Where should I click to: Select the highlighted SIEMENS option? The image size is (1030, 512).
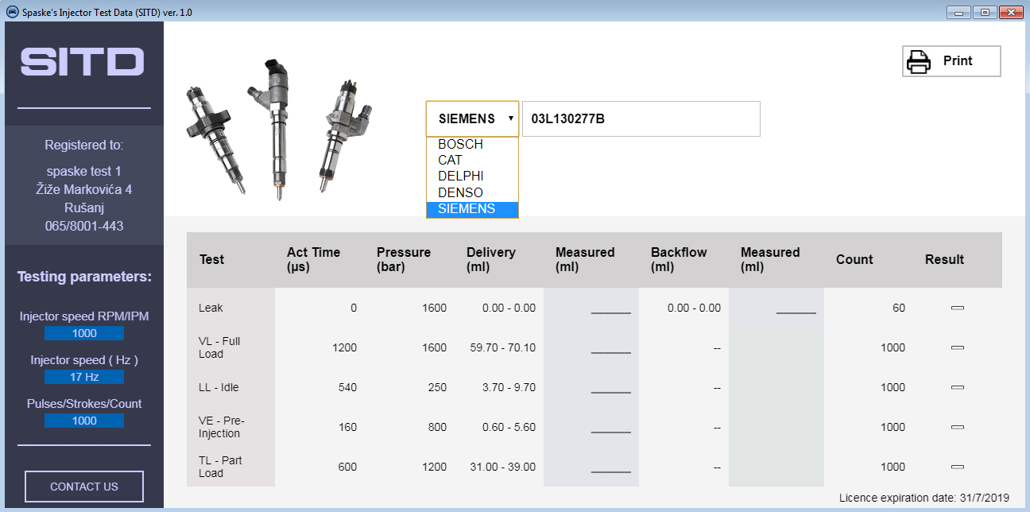click(x=472, y=209)
